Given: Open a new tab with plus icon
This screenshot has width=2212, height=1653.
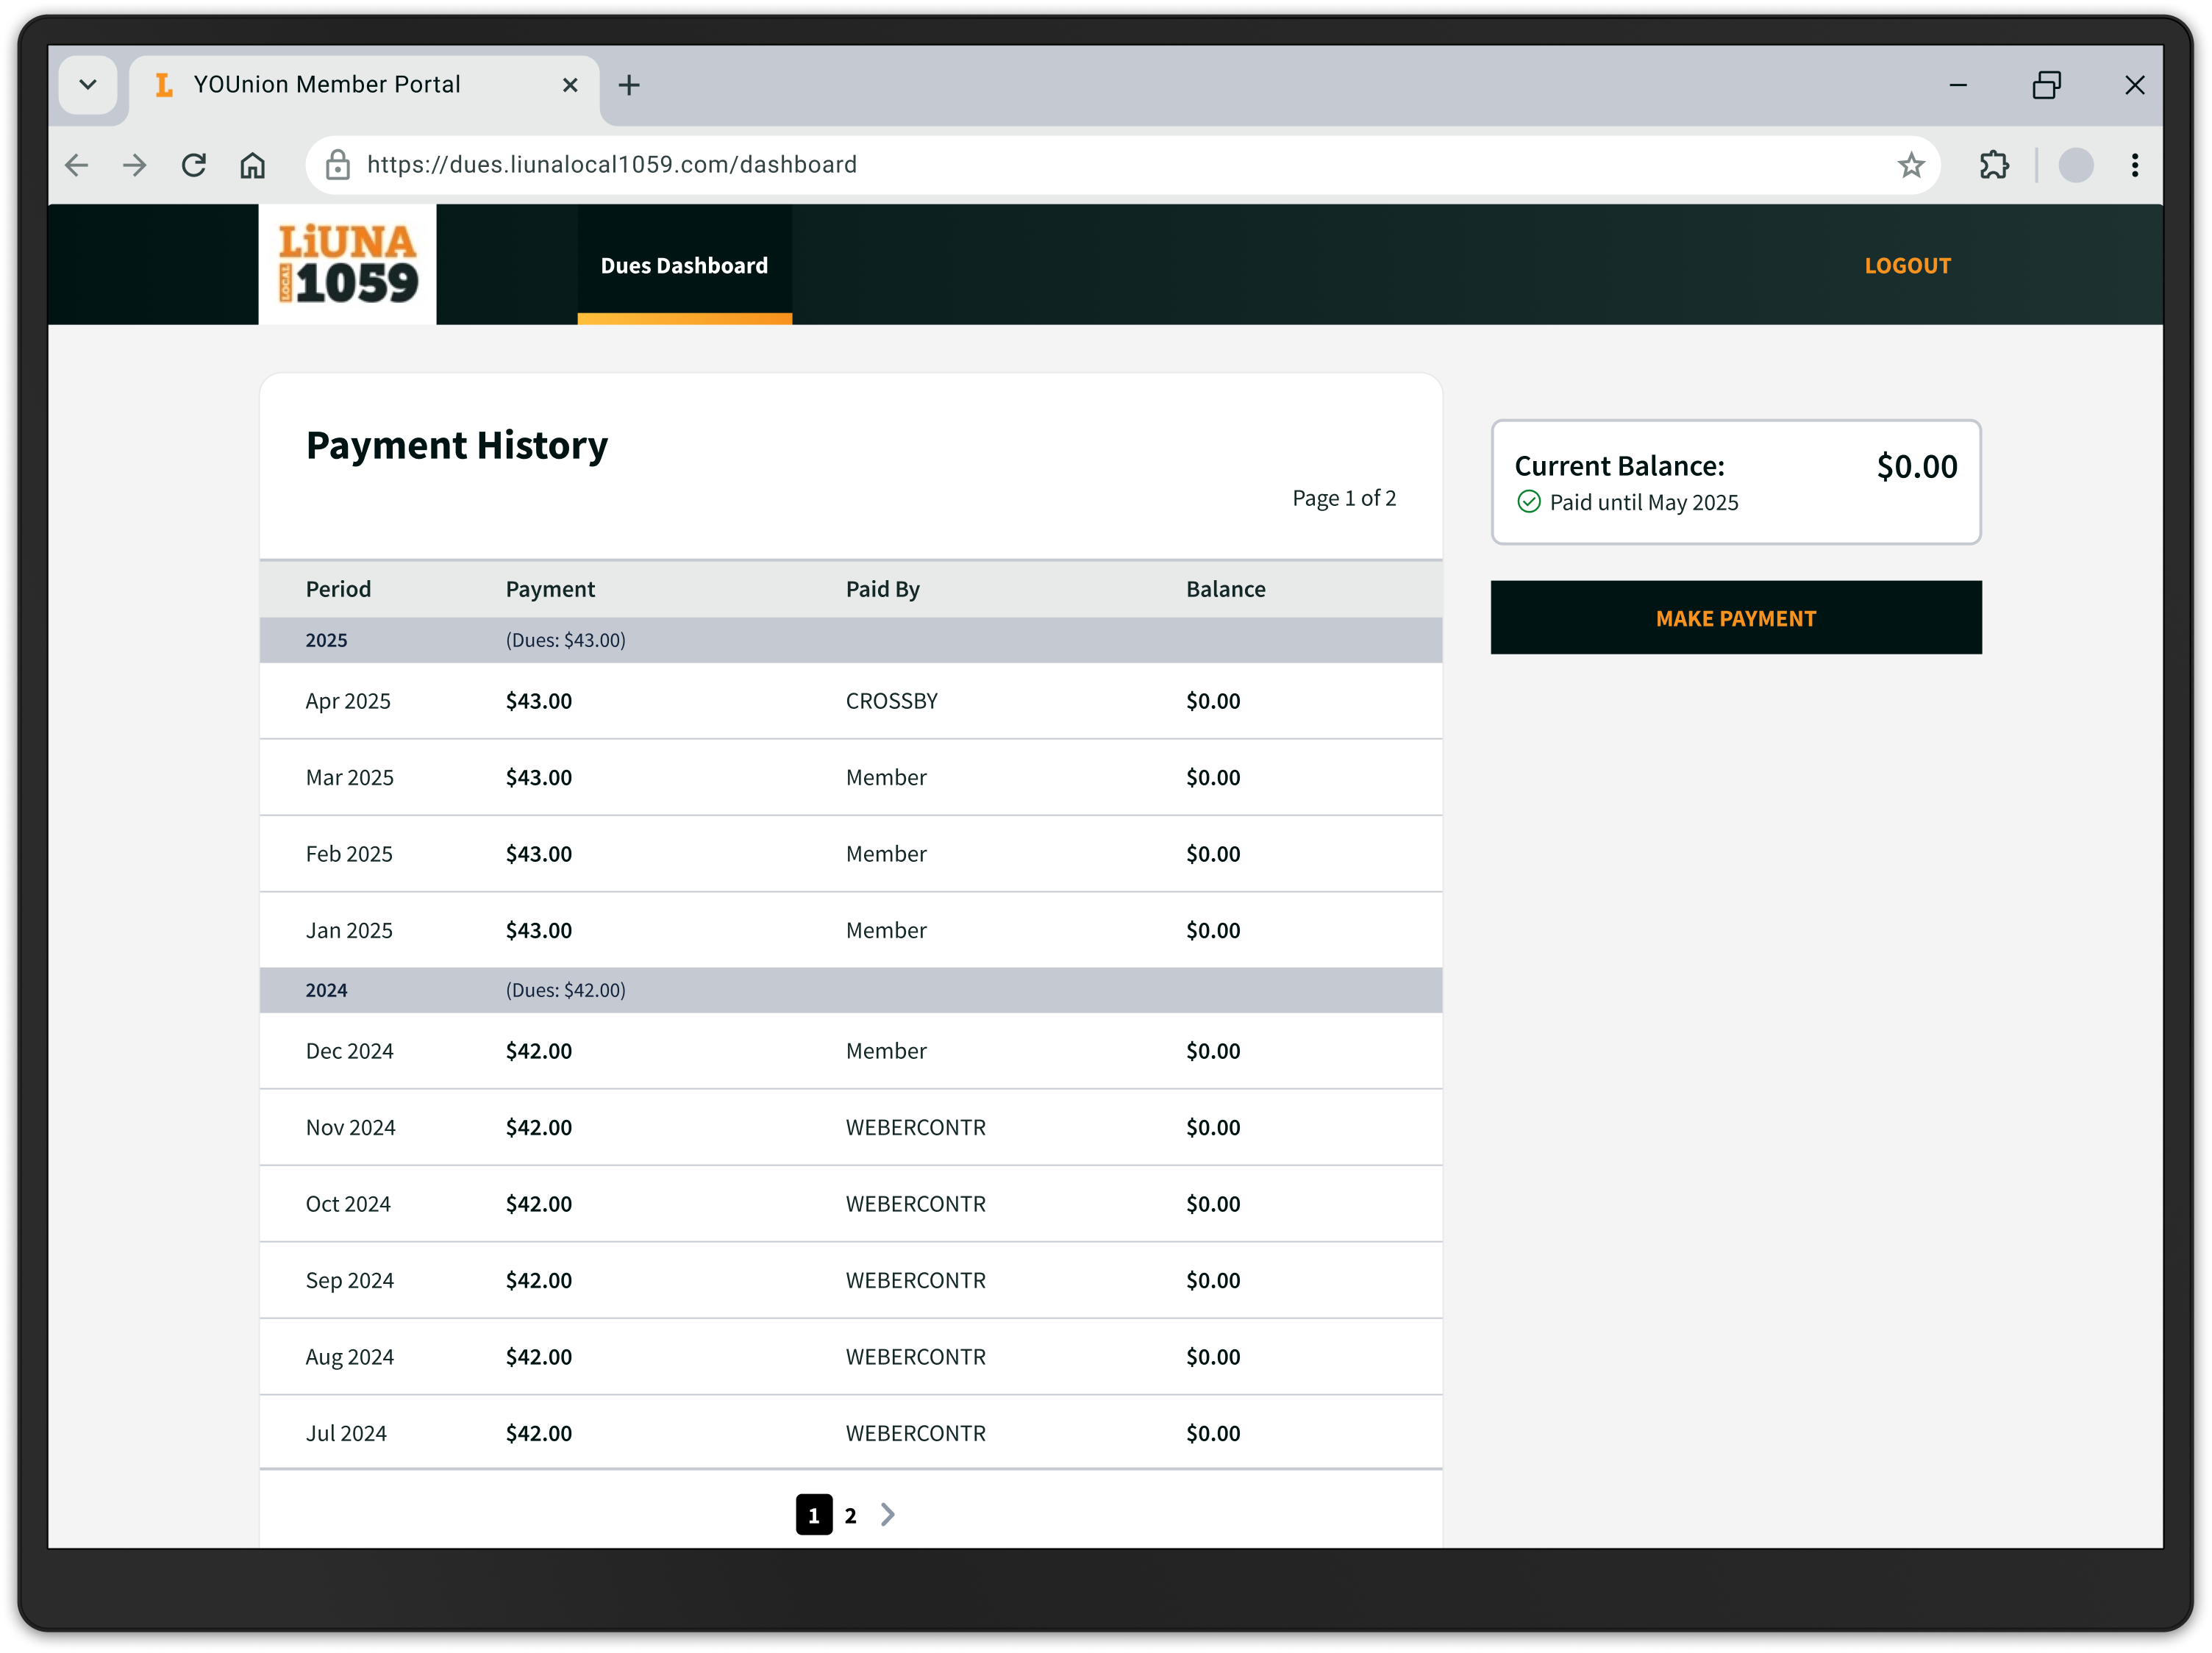Looking at the screenshot, I should [x=629, y=85].
